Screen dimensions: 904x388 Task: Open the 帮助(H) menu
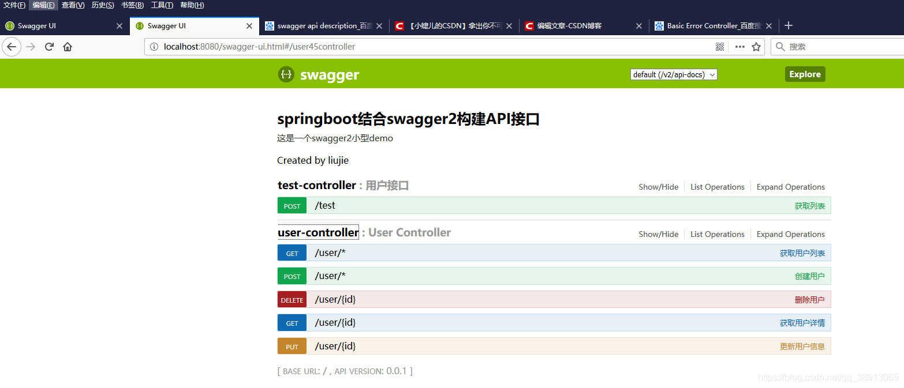[x=192, y=5]
